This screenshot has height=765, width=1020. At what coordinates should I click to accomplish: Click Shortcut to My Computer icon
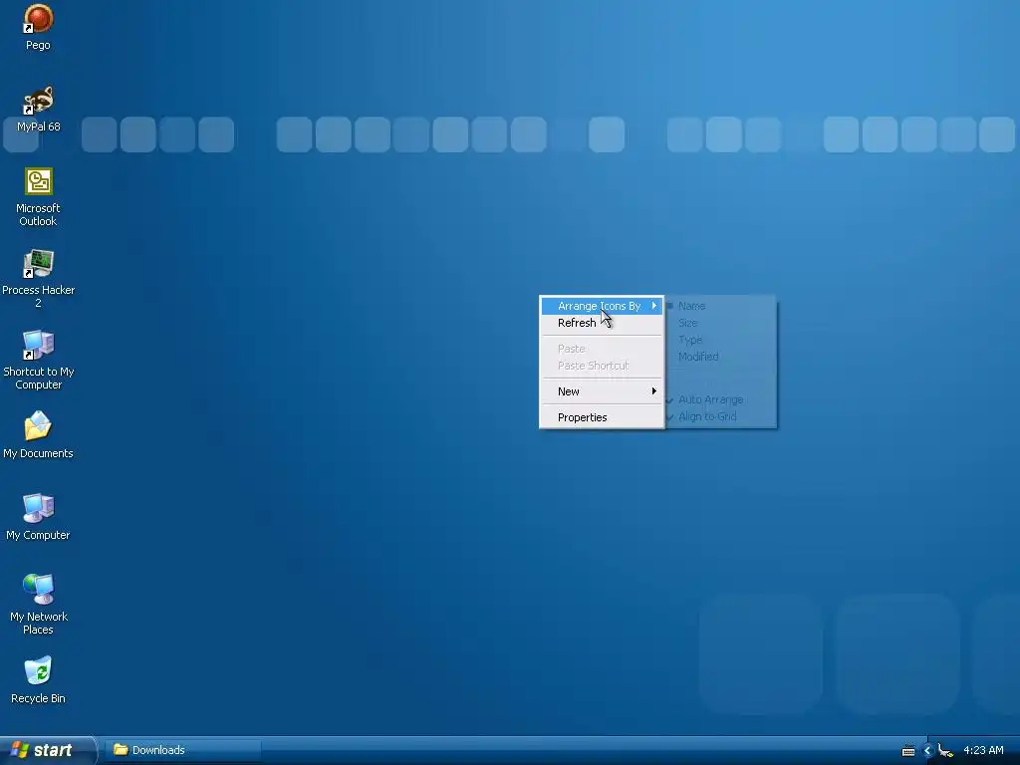pos(38,345)
